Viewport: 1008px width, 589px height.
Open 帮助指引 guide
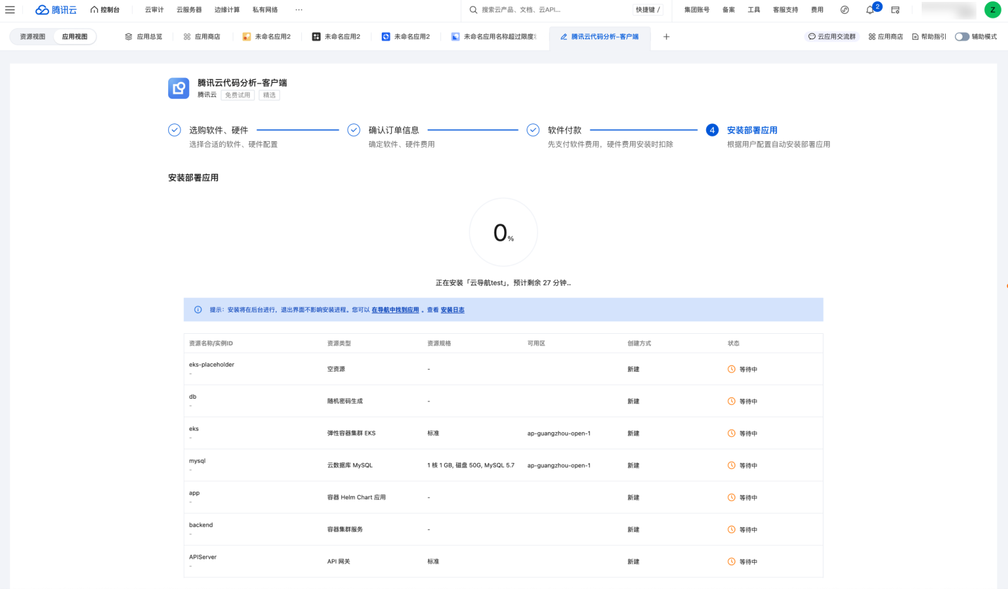pyautogui.click(x=929, y=37)
